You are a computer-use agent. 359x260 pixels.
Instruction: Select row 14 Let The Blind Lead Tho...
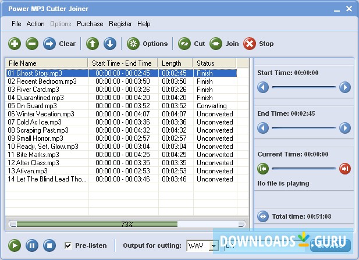[122, 179]
